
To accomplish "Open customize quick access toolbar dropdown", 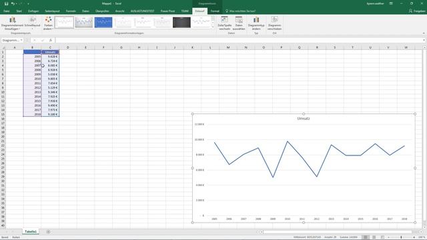I will pos(28,4).
